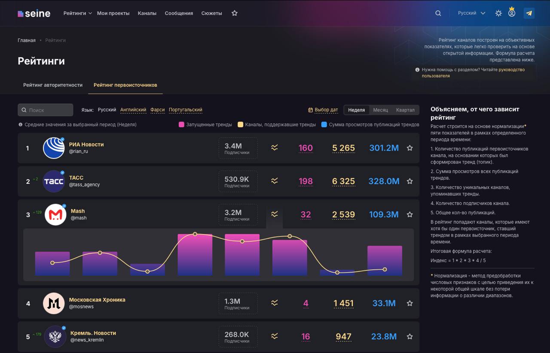Click the 6 325 supporting channels value
This screenshot has height=353, width=550.
pyautogui.click(x=344, y=181)
